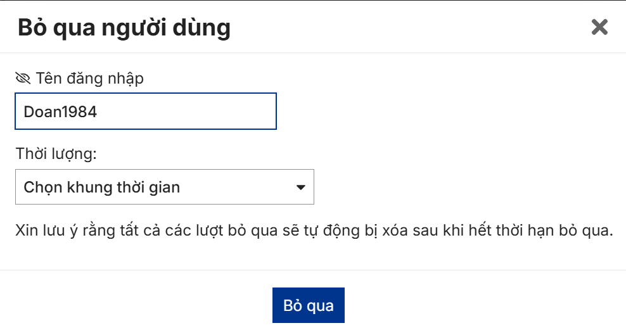
Task: Click the Thời lượng label
Action: (56, 154)
